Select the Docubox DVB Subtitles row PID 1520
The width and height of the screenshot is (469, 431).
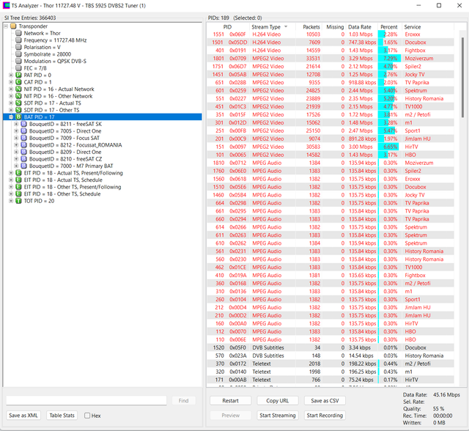tap(330, 347)
